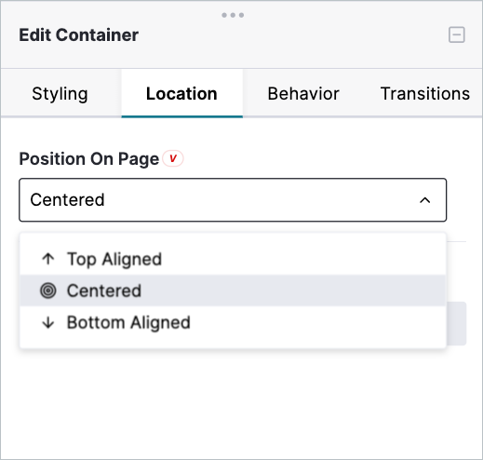Switch to the Styling tab
This screenshot has width=483, height=460.
[60, 93]
